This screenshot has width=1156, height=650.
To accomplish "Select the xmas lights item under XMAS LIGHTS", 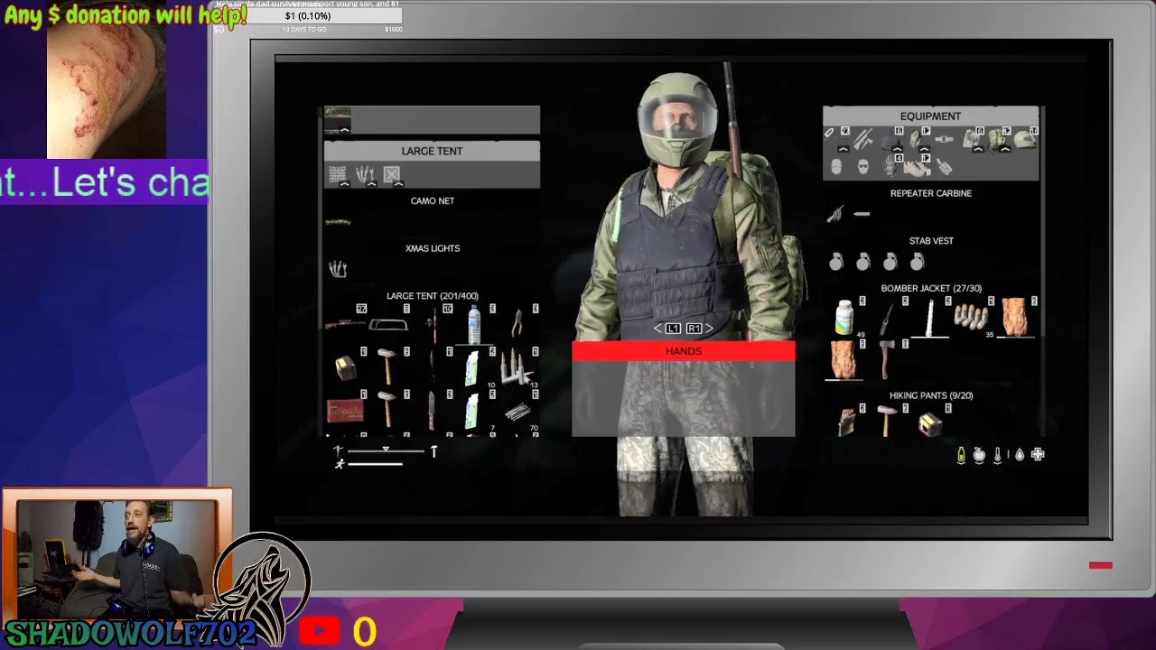I will click(338, 269).
